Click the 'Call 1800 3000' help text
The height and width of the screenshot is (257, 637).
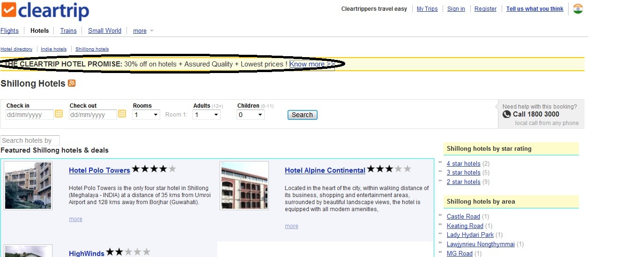[536, 114]
